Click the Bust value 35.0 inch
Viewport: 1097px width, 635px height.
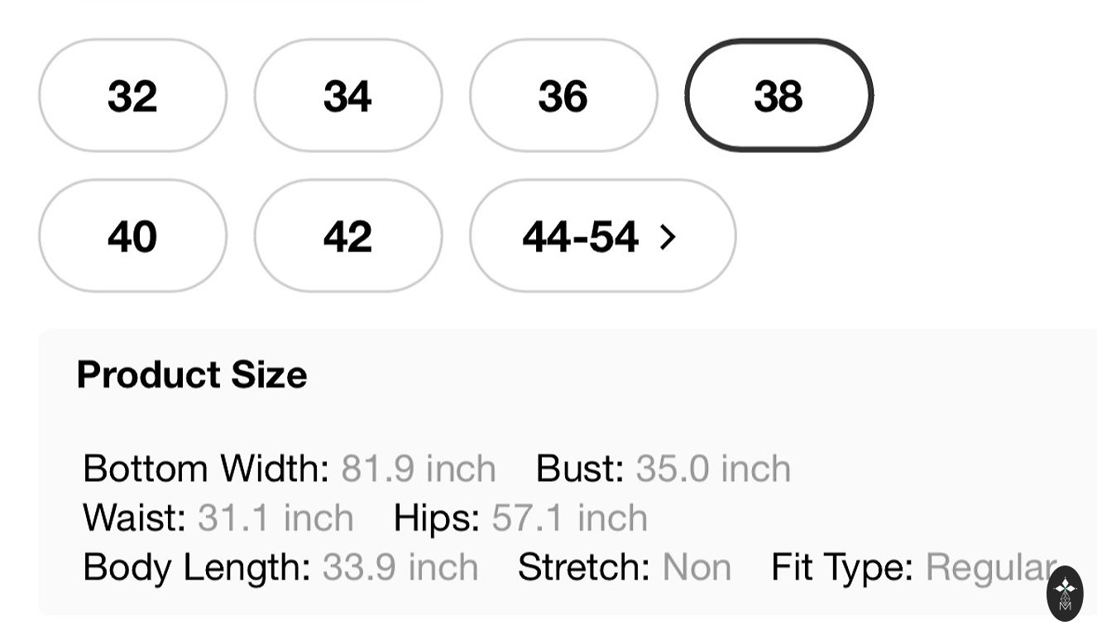click(x=712, y=469)
